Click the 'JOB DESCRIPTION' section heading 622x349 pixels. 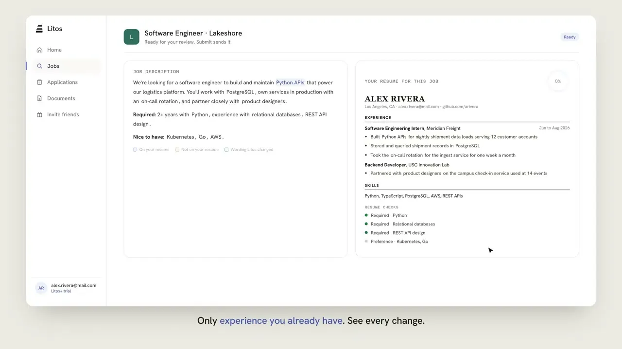click(x=156, y=72)
